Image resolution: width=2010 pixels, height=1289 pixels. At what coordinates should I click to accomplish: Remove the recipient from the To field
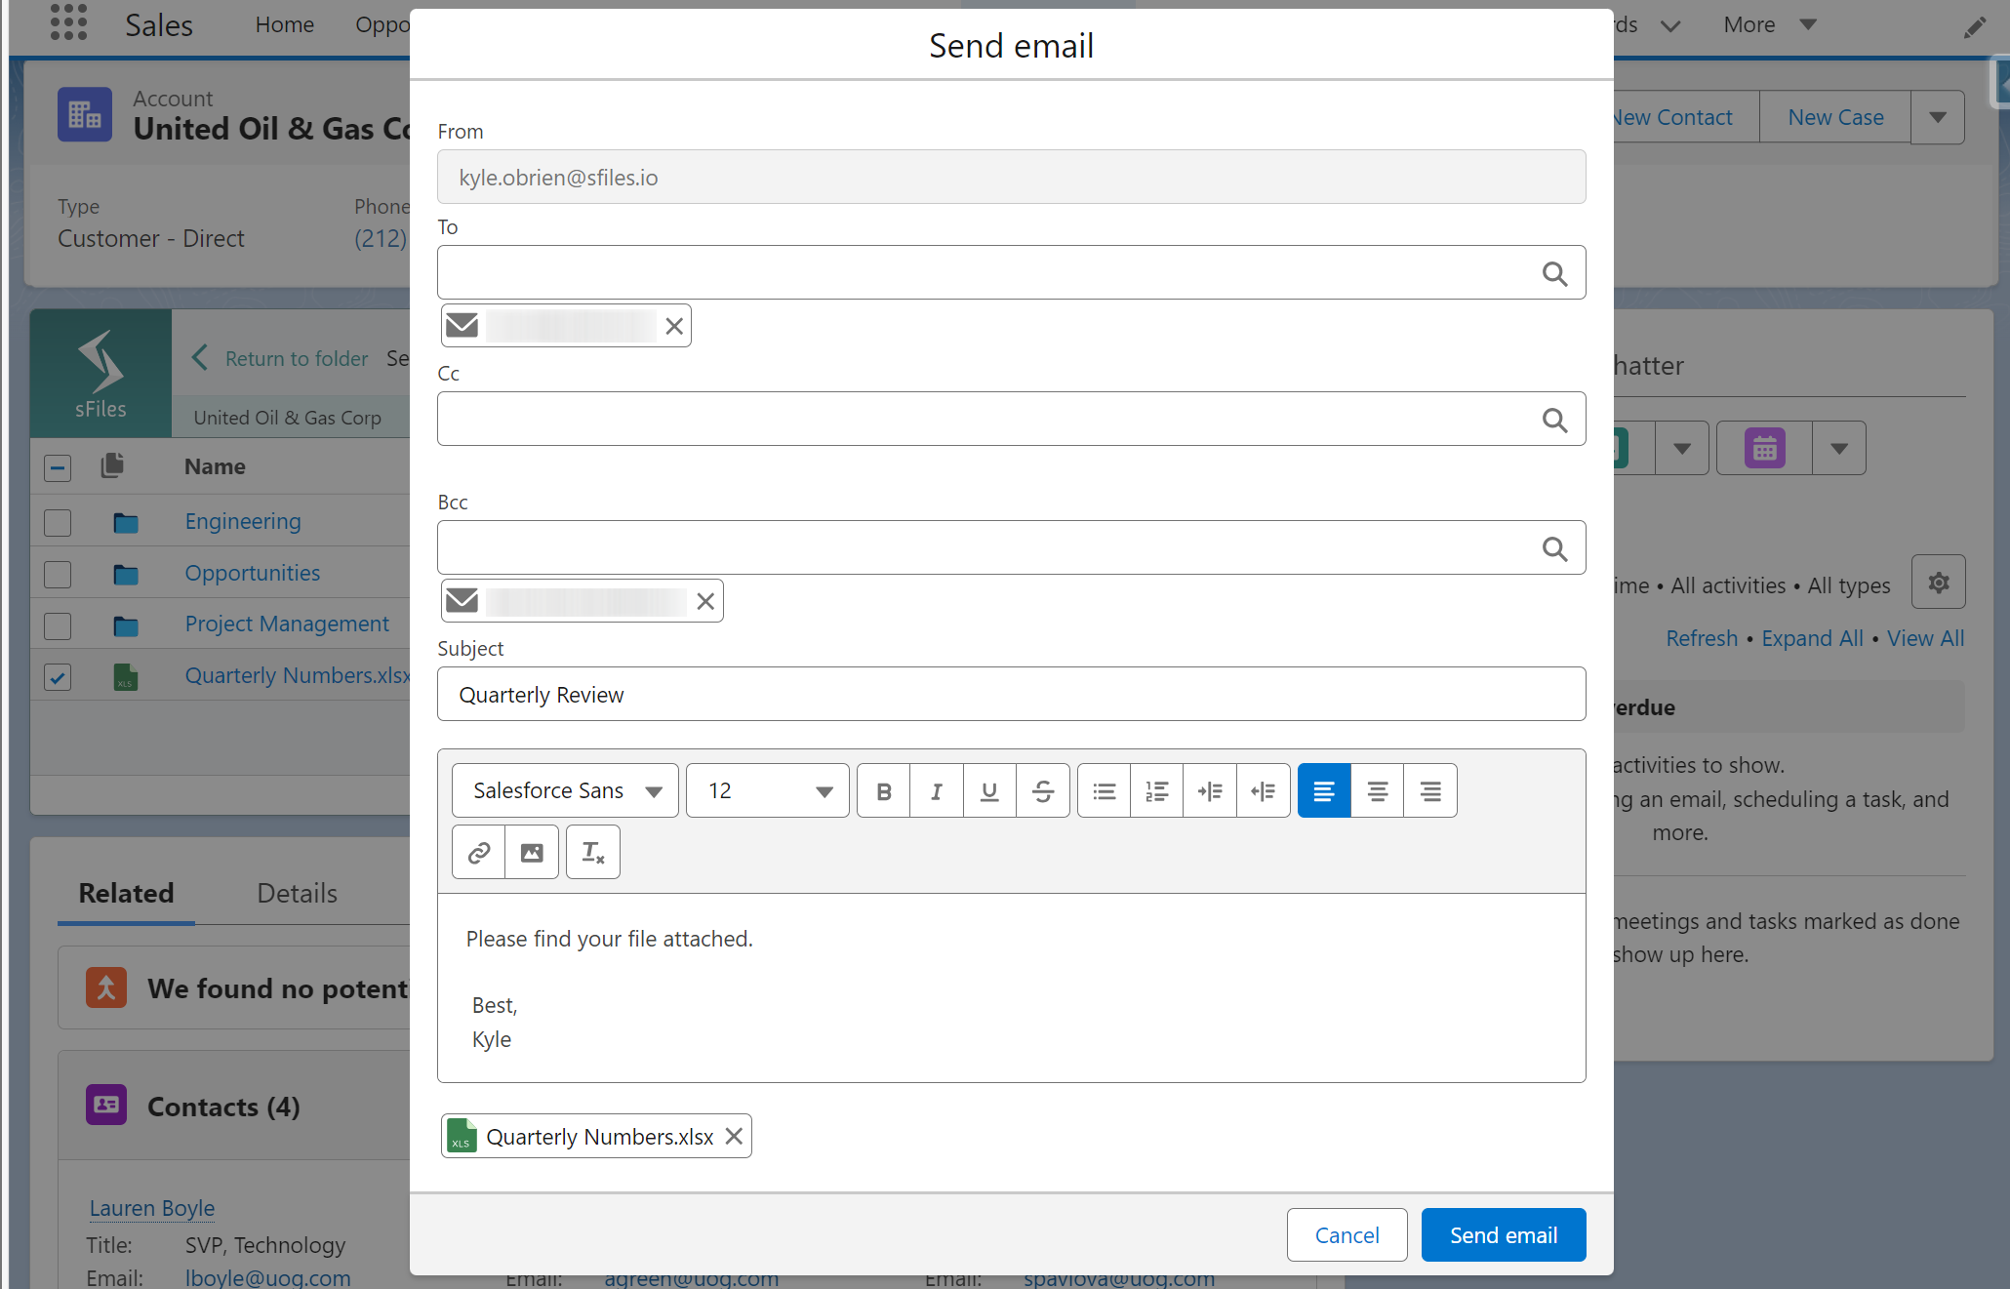click(674, 326)
